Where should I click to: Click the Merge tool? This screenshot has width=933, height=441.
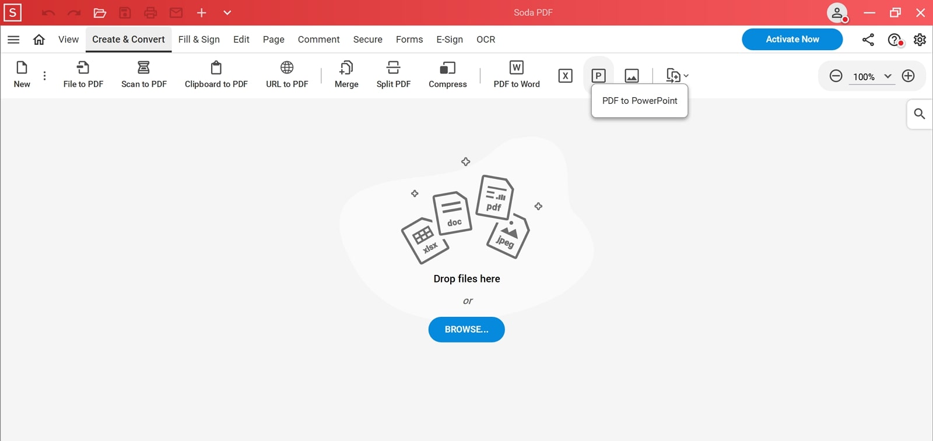click(346, 75)
